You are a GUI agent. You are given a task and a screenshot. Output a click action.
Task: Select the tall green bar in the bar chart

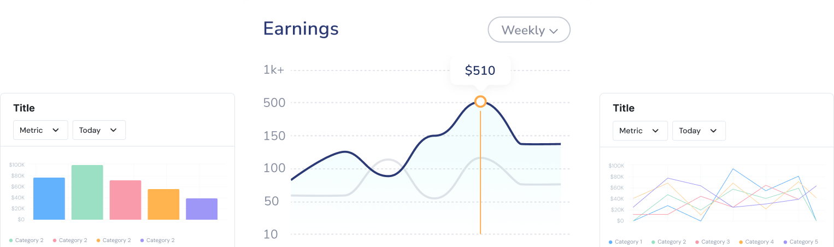[87, 192]
